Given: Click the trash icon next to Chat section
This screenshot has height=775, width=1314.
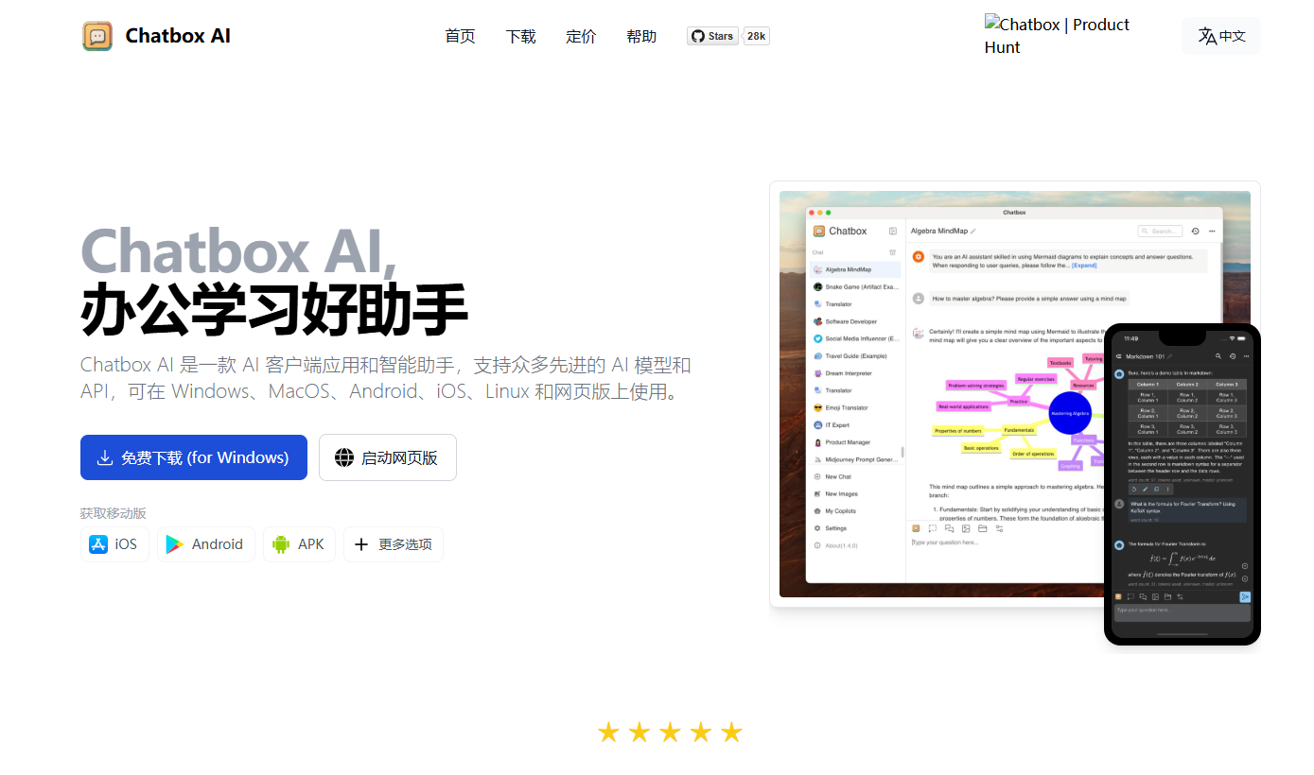Looking at the screenshot, I should tap(893, 250).
